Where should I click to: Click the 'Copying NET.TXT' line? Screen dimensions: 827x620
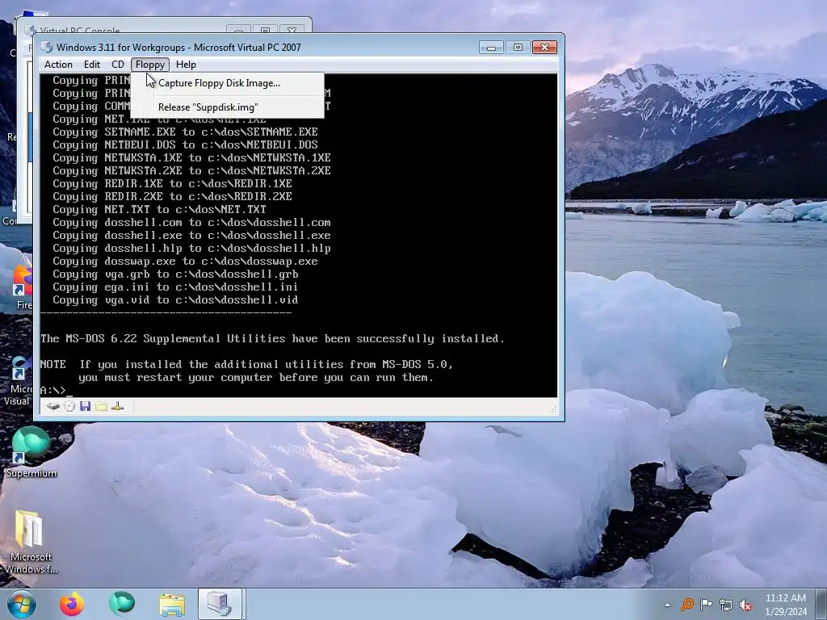click(159, 209)
